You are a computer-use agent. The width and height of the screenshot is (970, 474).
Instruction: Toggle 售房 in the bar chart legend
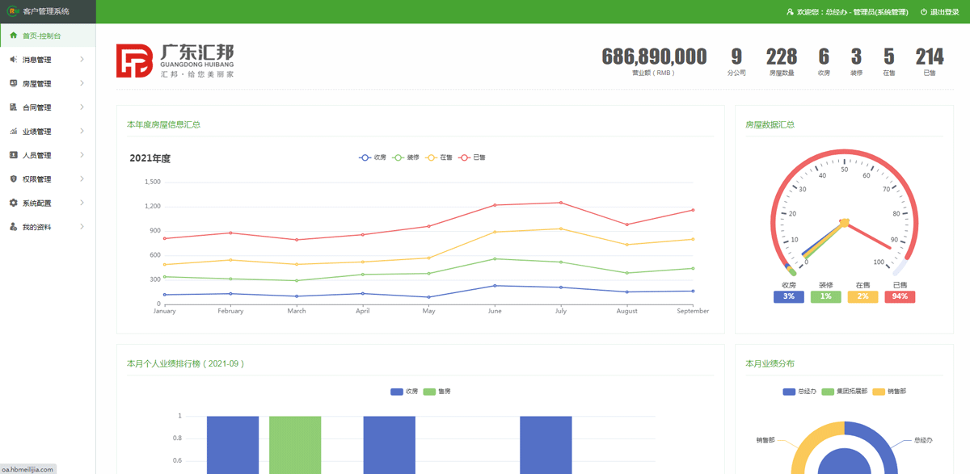(x=437, y=392)
